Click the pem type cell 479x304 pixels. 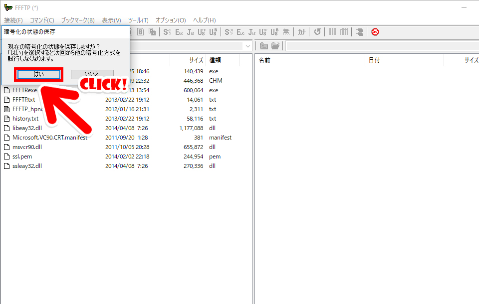pyautogui.click(x=215, y=156)
